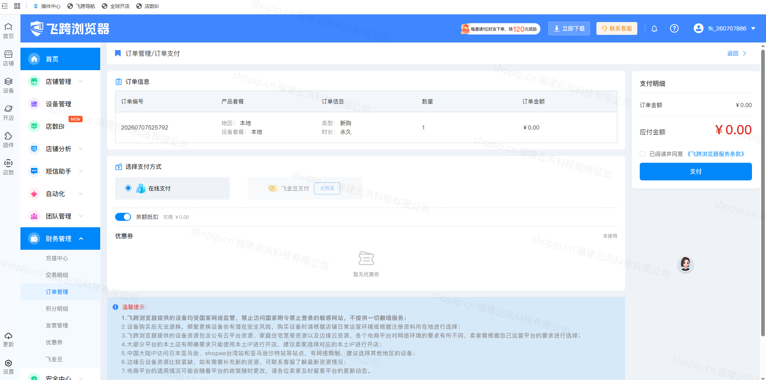Image resolution: width=766 pixels, height=380 pixels.
Task: Open 订单管理 in the sidebar
Action: [57, 292]
